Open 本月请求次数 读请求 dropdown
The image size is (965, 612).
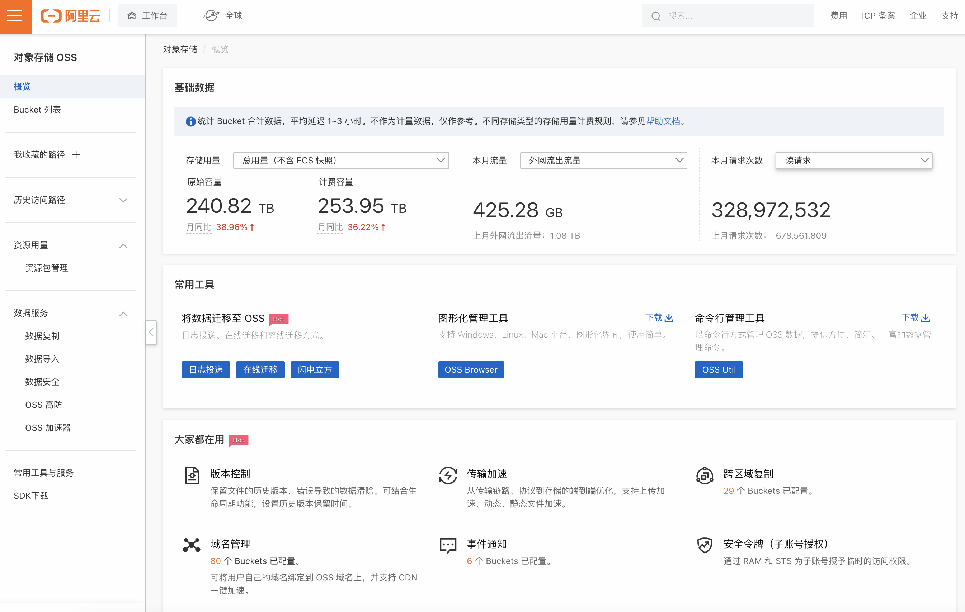point(853,161)
